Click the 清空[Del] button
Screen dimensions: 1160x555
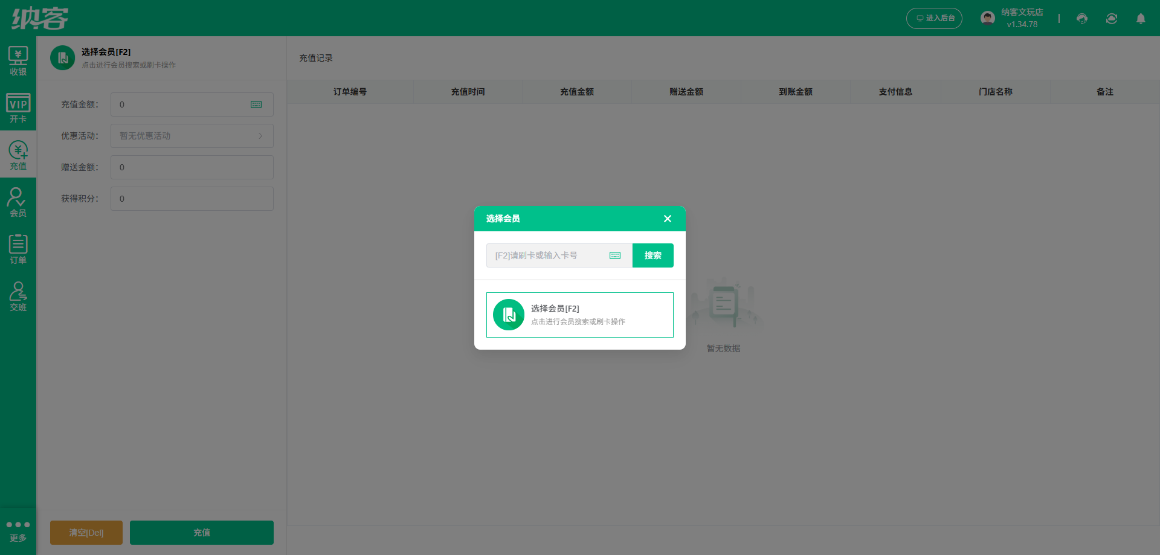click(86, 533)
